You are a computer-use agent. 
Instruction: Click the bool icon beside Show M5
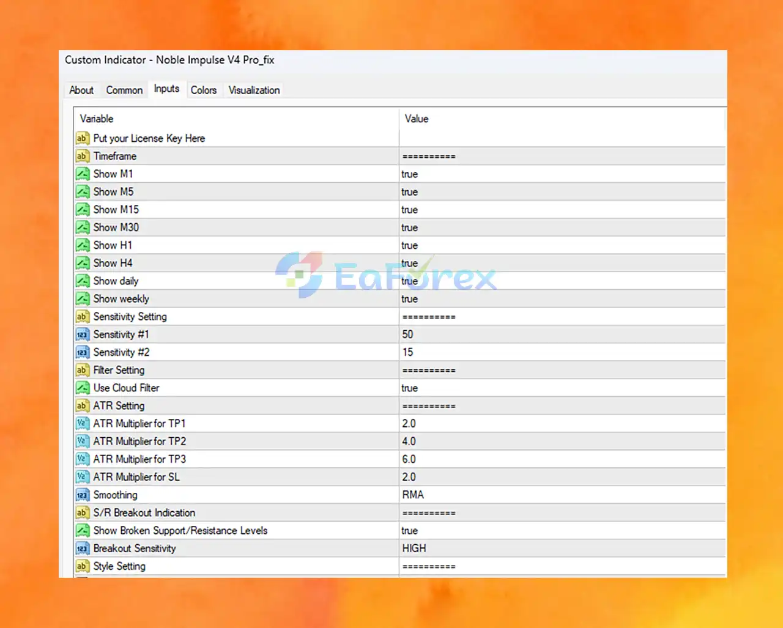[83, 191]
